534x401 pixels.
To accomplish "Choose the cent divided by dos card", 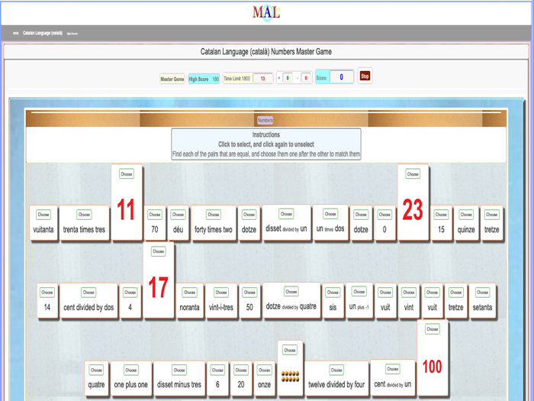I will click(88, 293).
